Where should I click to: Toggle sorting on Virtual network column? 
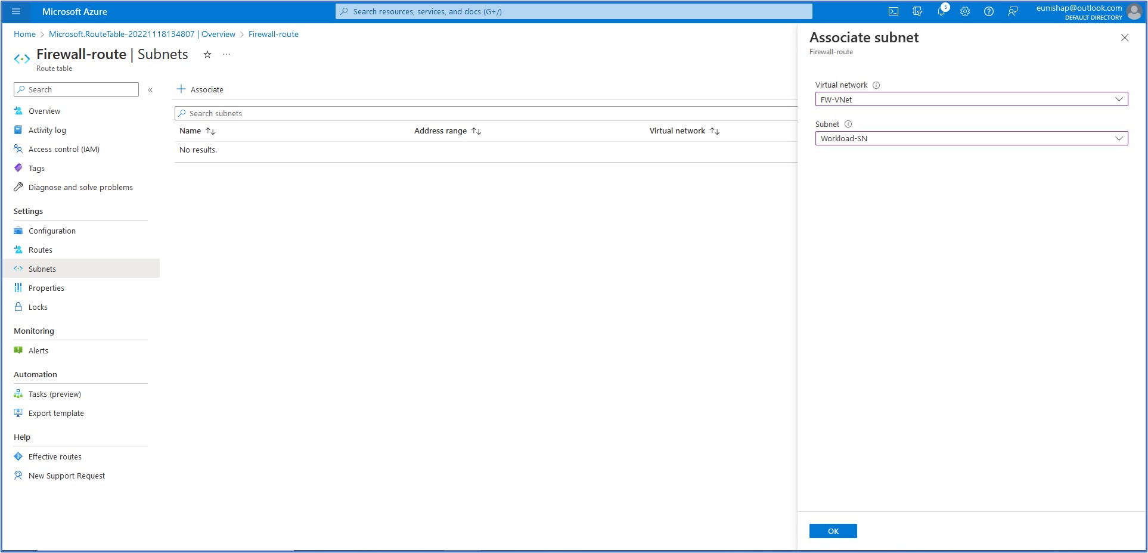pyautogui.click(x=684, y=131)
